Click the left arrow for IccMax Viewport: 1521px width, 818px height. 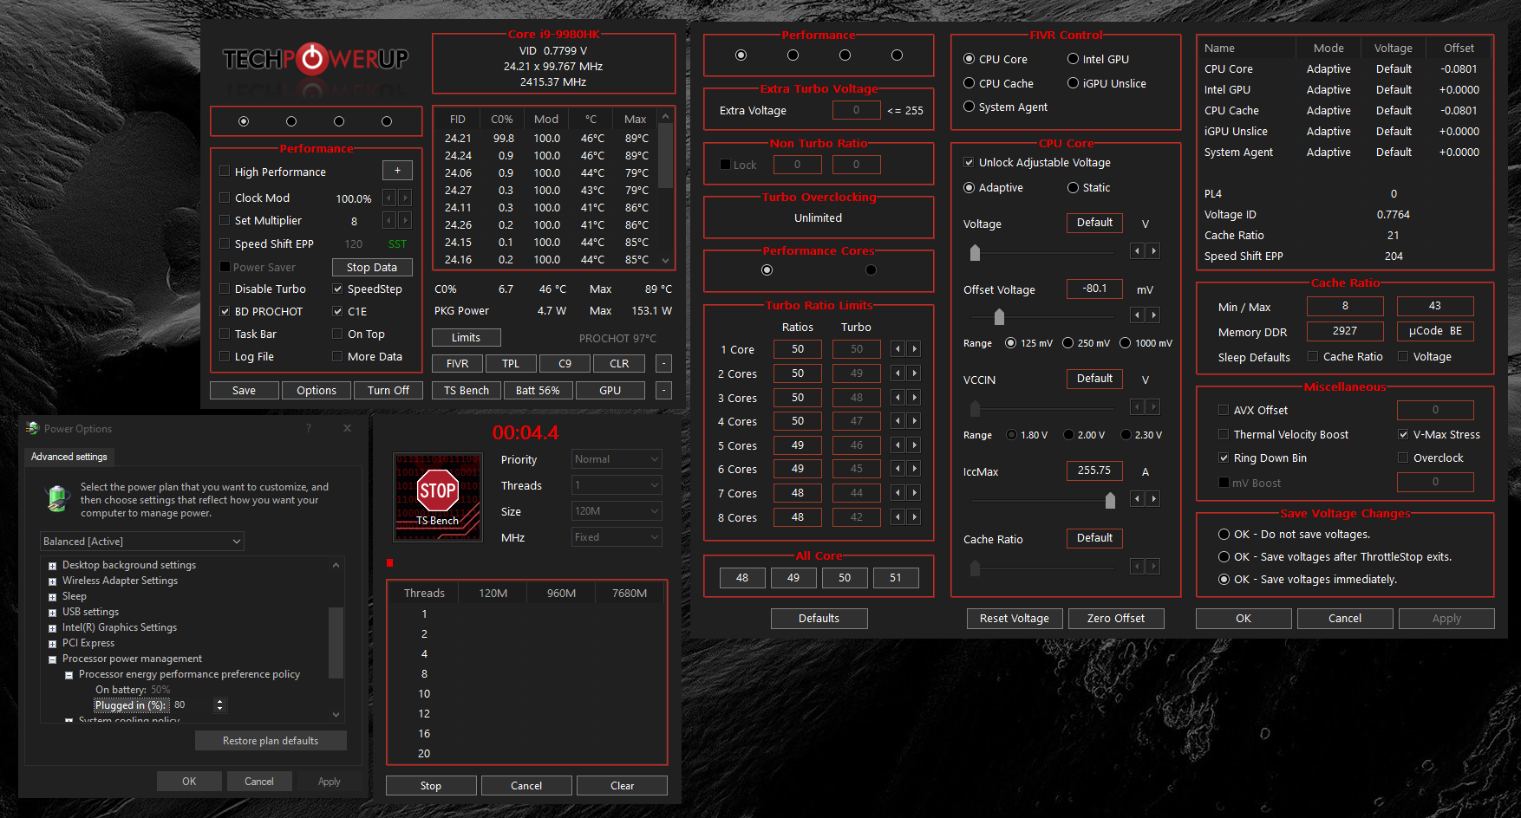tap(1137, 498)
